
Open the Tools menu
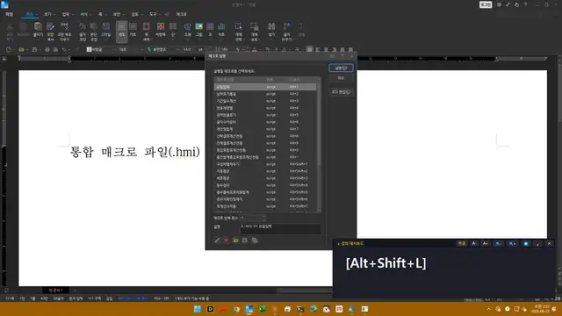(153, 14)
